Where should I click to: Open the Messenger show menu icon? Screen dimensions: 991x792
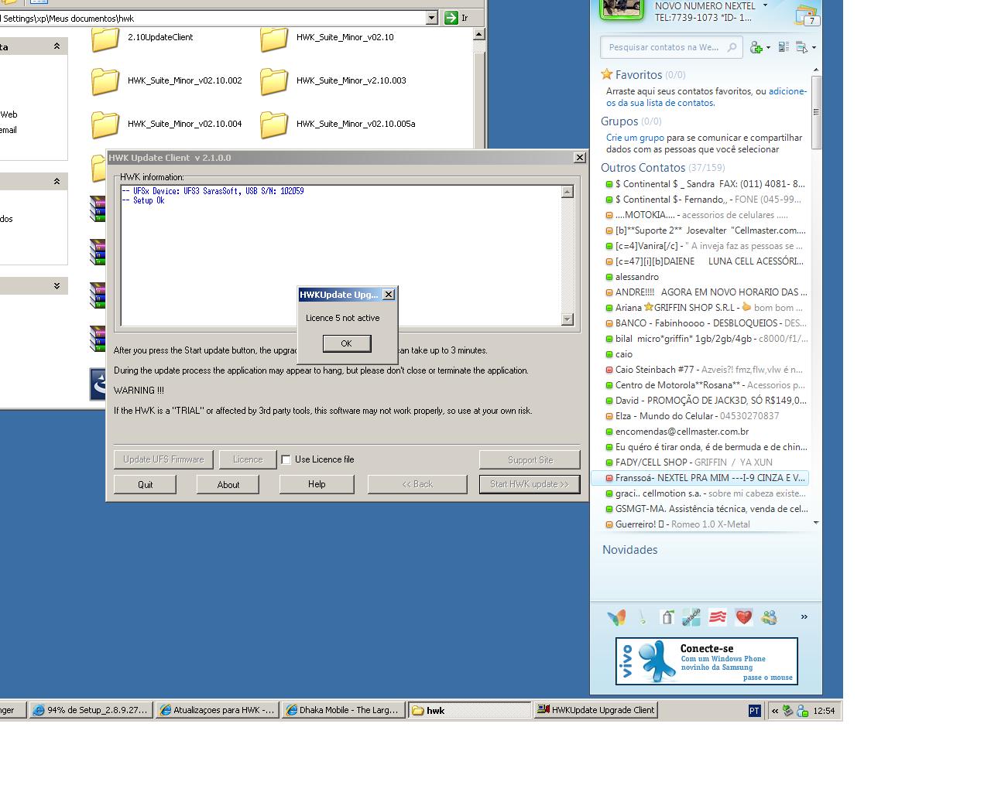(x=801, y=48)
